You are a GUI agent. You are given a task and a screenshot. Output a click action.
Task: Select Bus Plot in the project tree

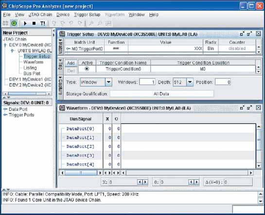[x=32, y=73]
